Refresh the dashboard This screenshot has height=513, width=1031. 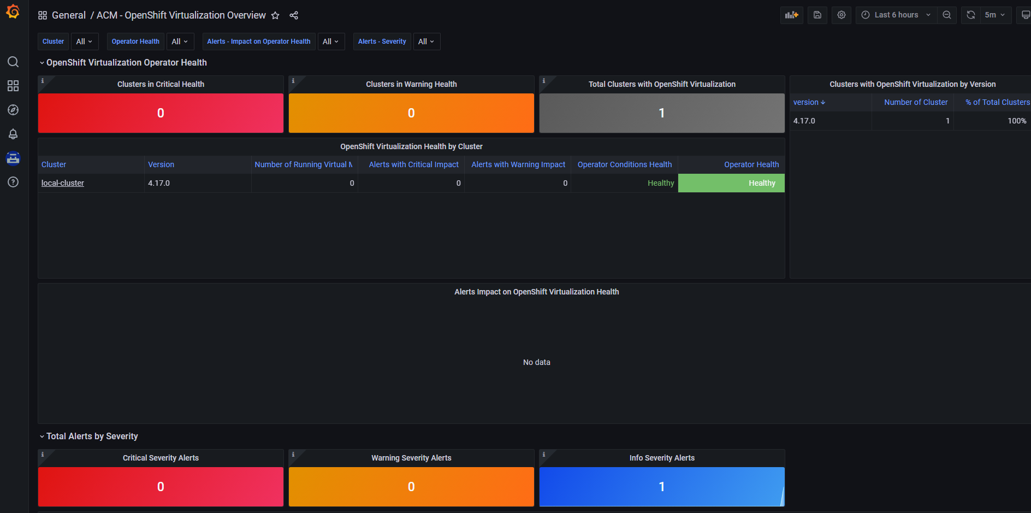pos(970,15)
